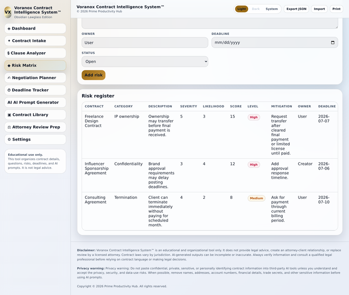Click the Add risk button
The height and width of the screenshot is (295, 349).
[x=93, y=75]
